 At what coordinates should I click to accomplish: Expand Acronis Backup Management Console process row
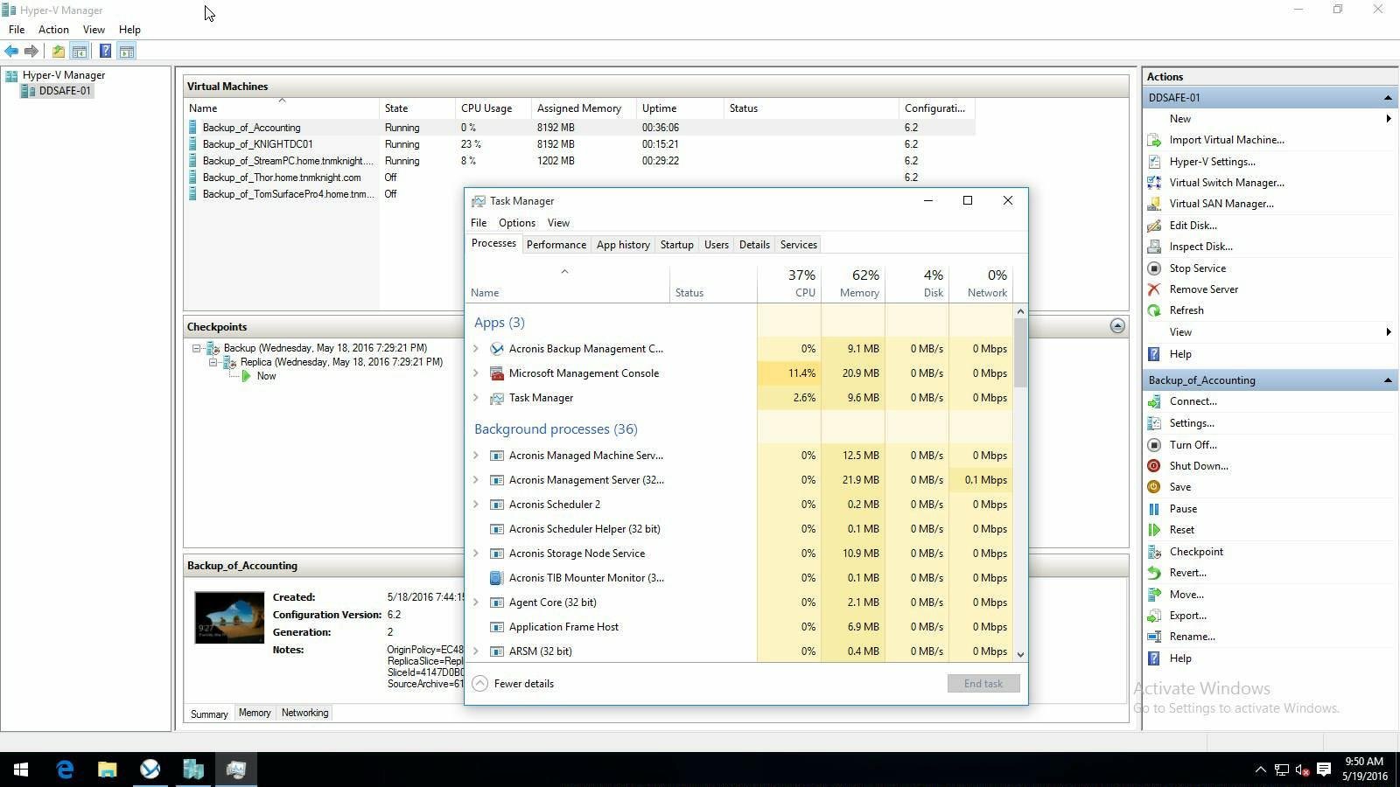click(x=476, y=349)
